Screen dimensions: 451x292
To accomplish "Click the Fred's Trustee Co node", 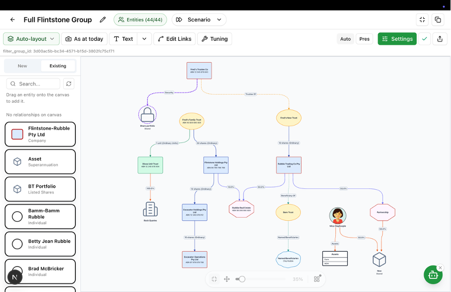I will click(199, 71).
